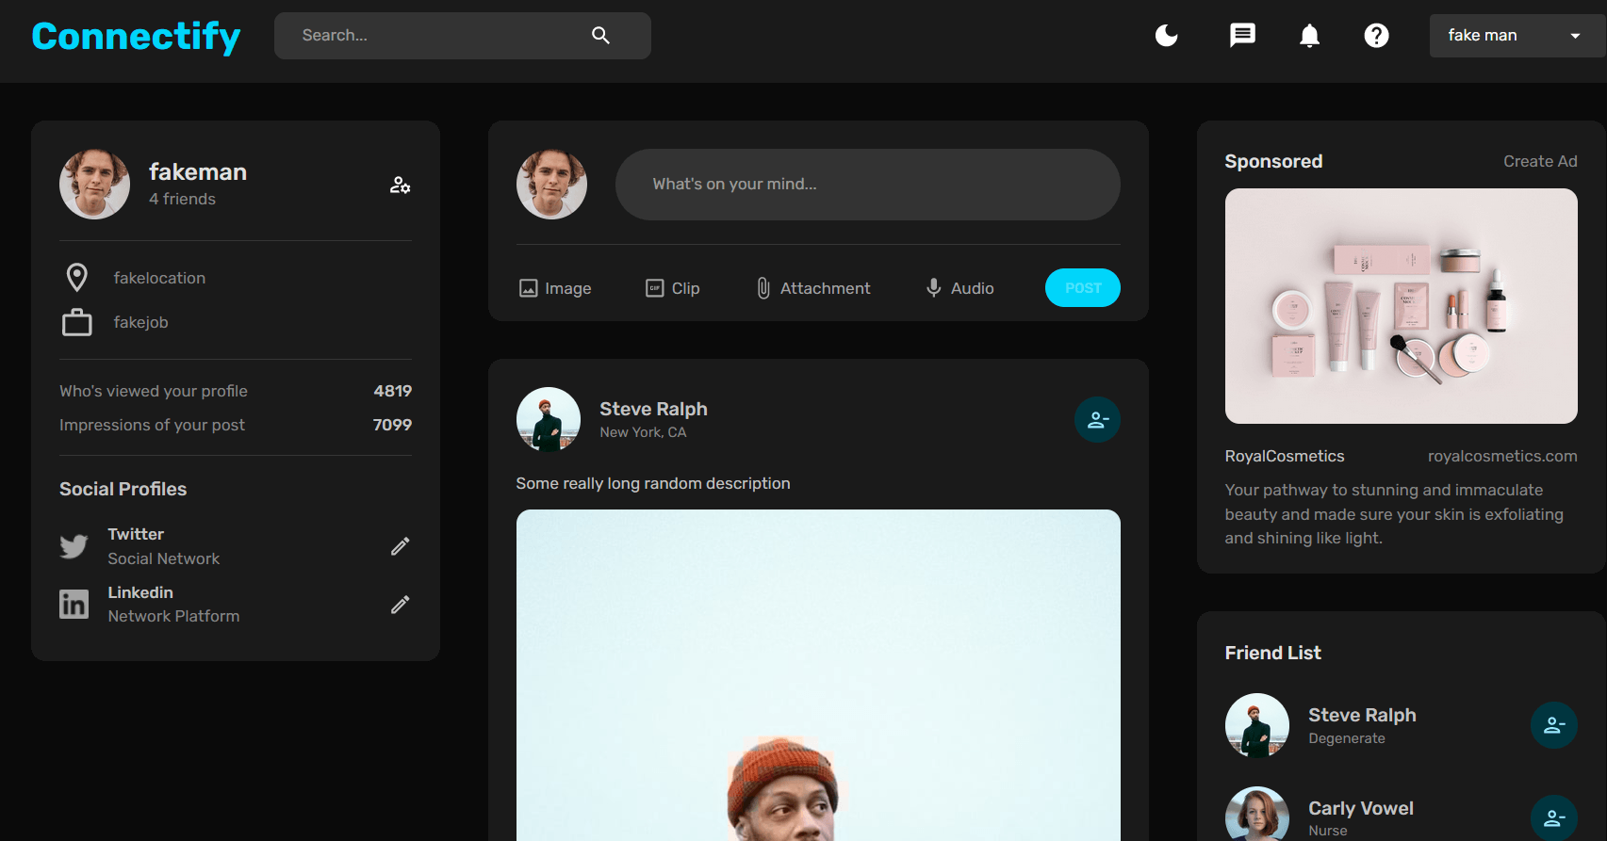Image resolution: width=1607 pixels, height=841 pixels.
Task: Remove Steve Ralph in Friend List
Action: pyautogui.click(x=1553, y=725)
